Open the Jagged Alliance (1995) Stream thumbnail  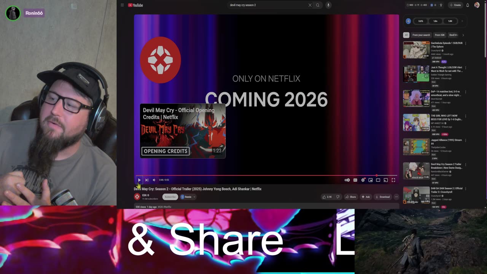pos(416,147)
